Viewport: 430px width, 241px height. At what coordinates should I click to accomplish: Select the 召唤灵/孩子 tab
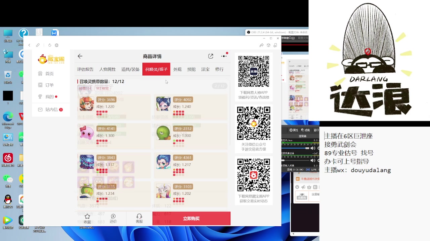156,69
